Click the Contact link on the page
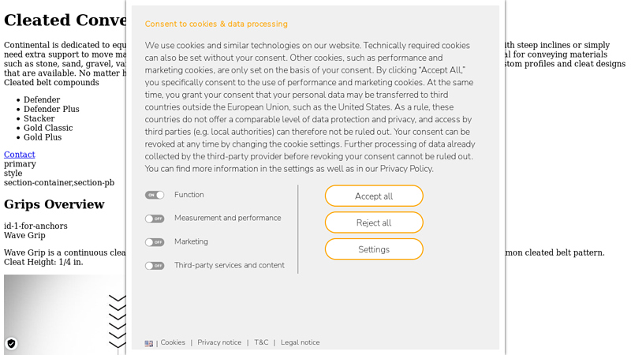The height and width of the screenshot is (355, 631). (x=20, y=155)
